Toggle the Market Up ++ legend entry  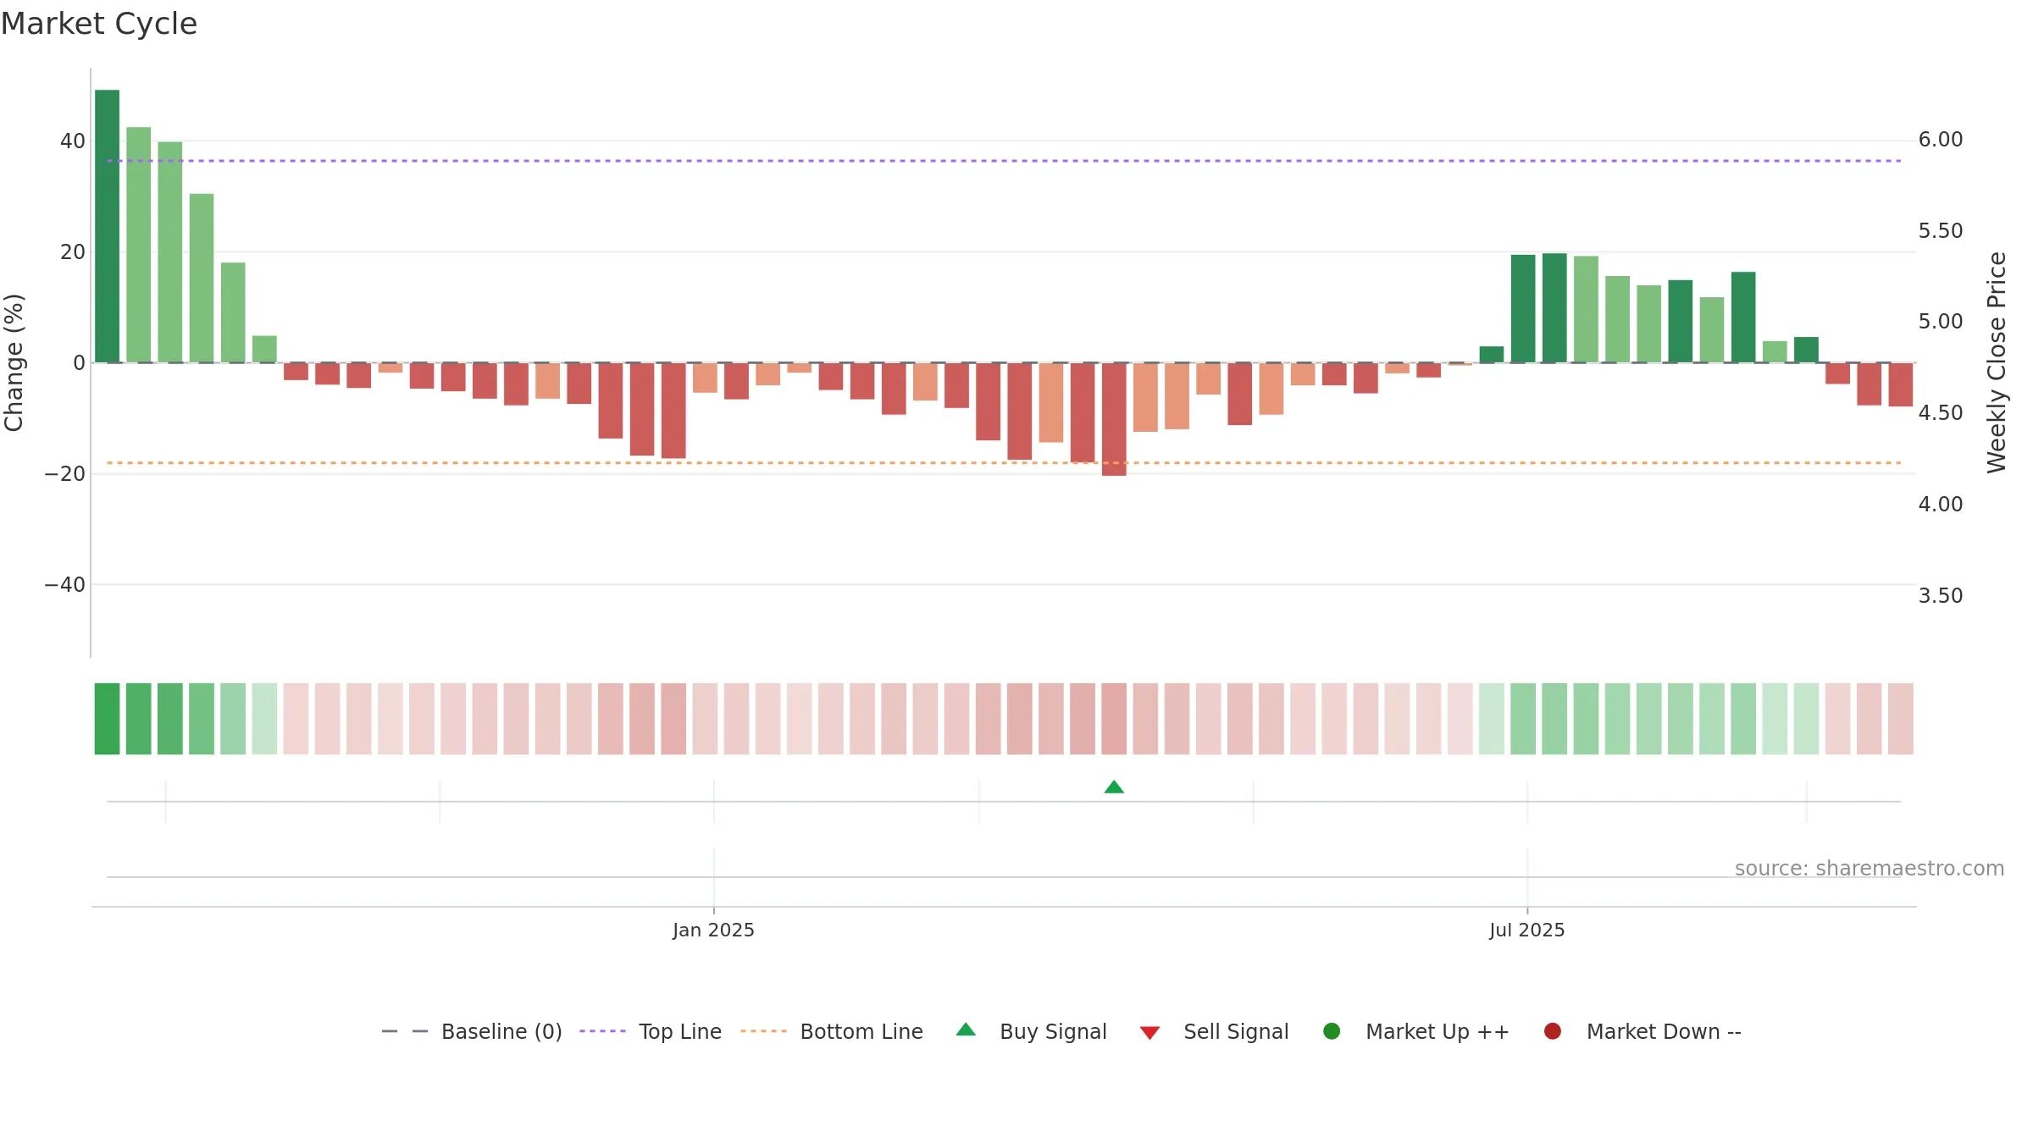pyautogui.click(x=1416, y=1031)
